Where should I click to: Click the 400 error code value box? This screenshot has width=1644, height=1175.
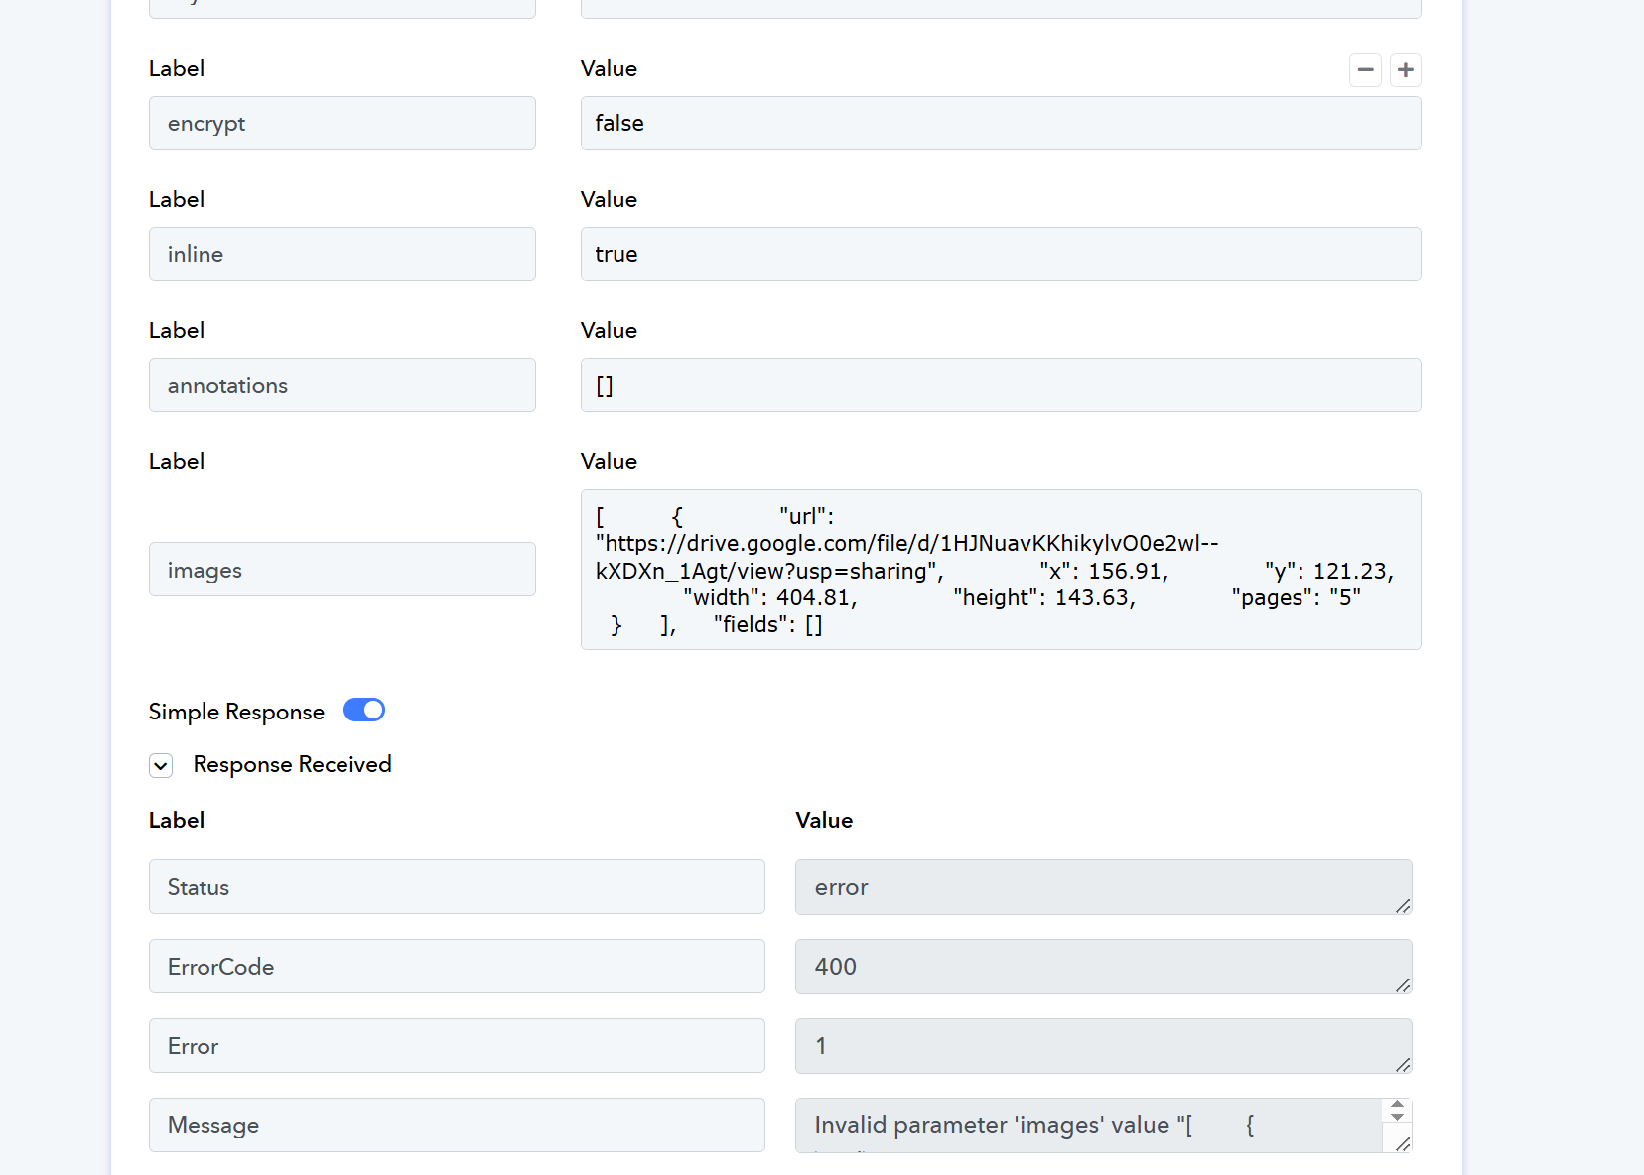click(x=1092, y=967)
